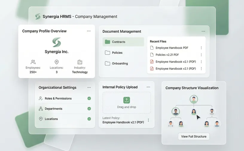Click the Synergia Inc. logo in profile card
244x151 pixels.
coord(57,42)
